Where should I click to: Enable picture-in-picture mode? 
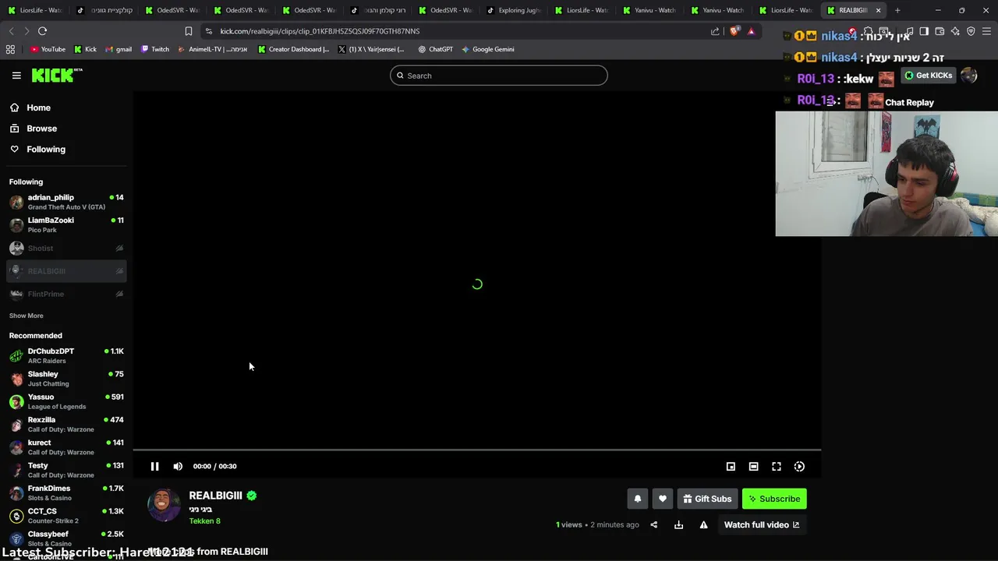[x=731, y=466]
